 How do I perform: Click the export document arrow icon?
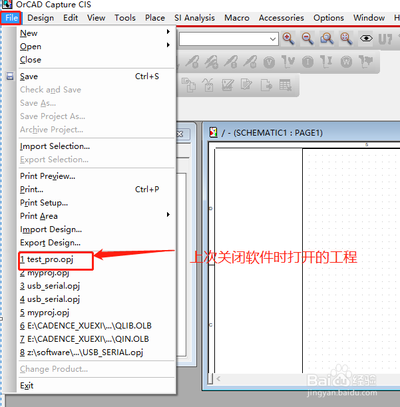266,85
